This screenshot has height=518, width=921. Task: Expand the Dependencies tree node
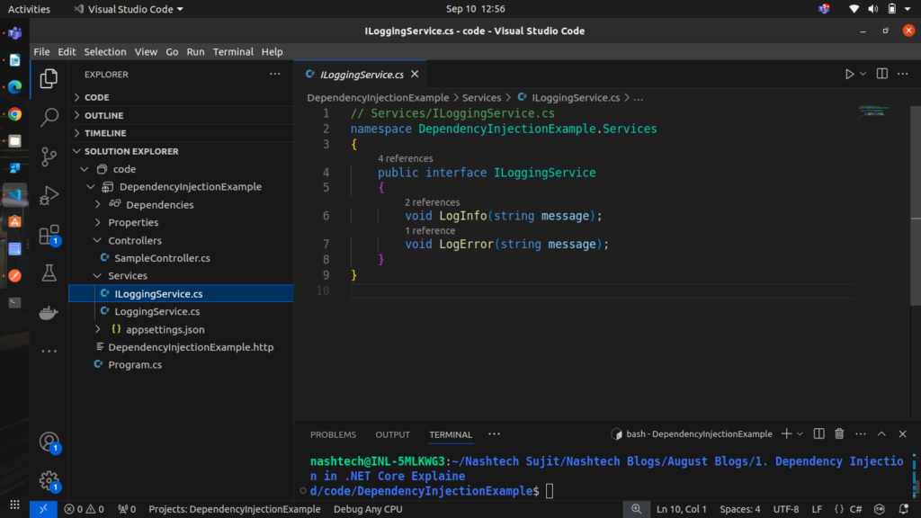point(98,205)
